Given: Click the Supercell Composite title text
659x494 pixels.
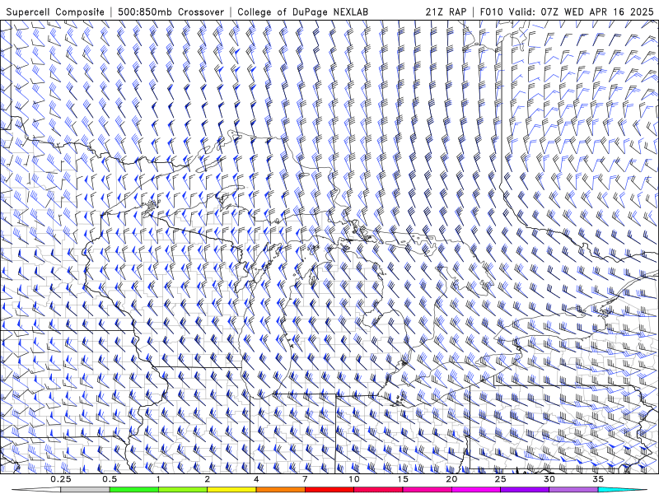Looking at the screenshot, I should coord(55,12).
